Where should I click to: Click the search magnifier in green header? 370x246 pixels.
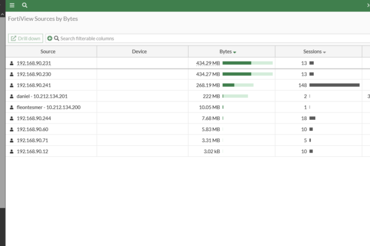pos(25,5)
